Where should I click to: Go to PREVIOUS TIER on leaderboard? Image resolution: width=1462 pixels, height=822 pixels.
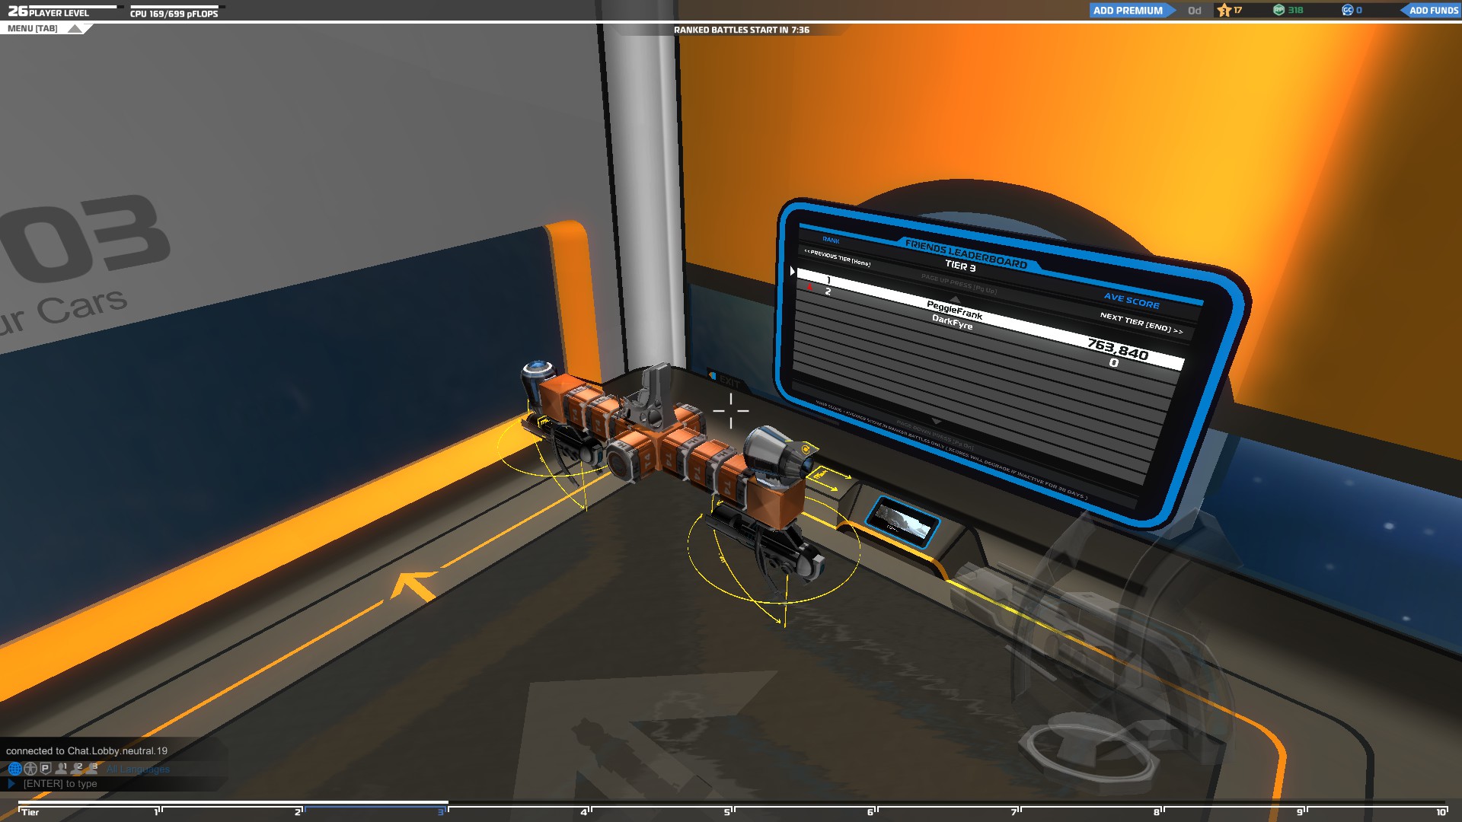837,257
